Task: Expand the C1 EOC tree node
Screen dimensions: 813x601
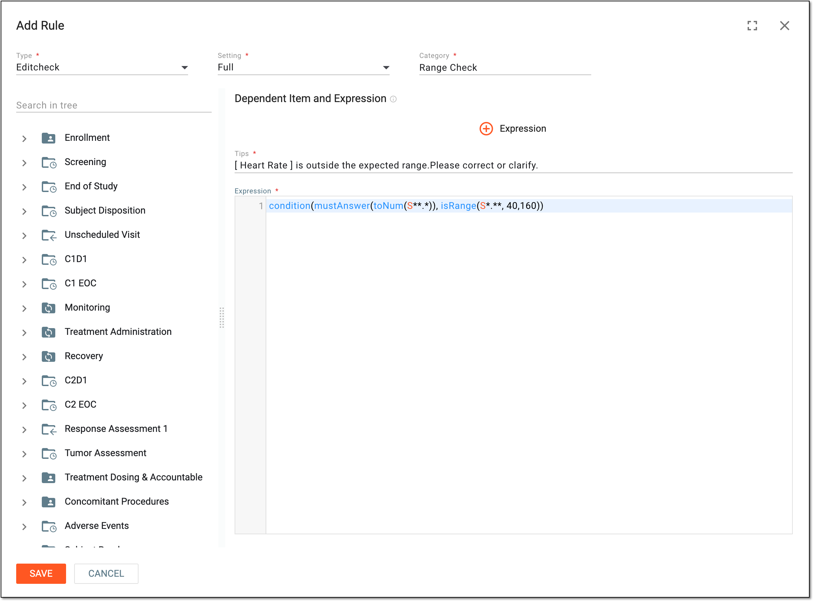Action: (24, 284)
